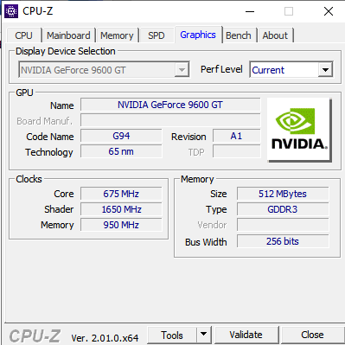
Task: Click the Ver. 2.01.0.x64 version text
Action: pyautogui.click(x=105, y=338)
